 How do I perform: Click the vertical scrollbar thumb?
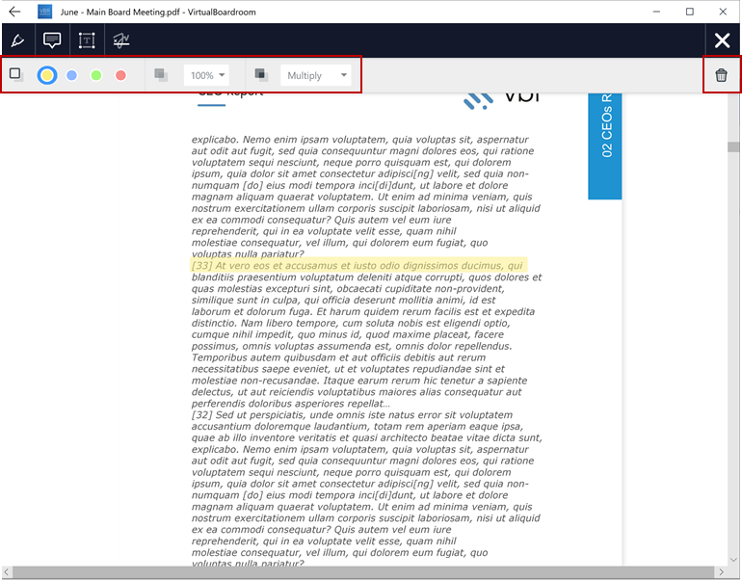point(733,147)
